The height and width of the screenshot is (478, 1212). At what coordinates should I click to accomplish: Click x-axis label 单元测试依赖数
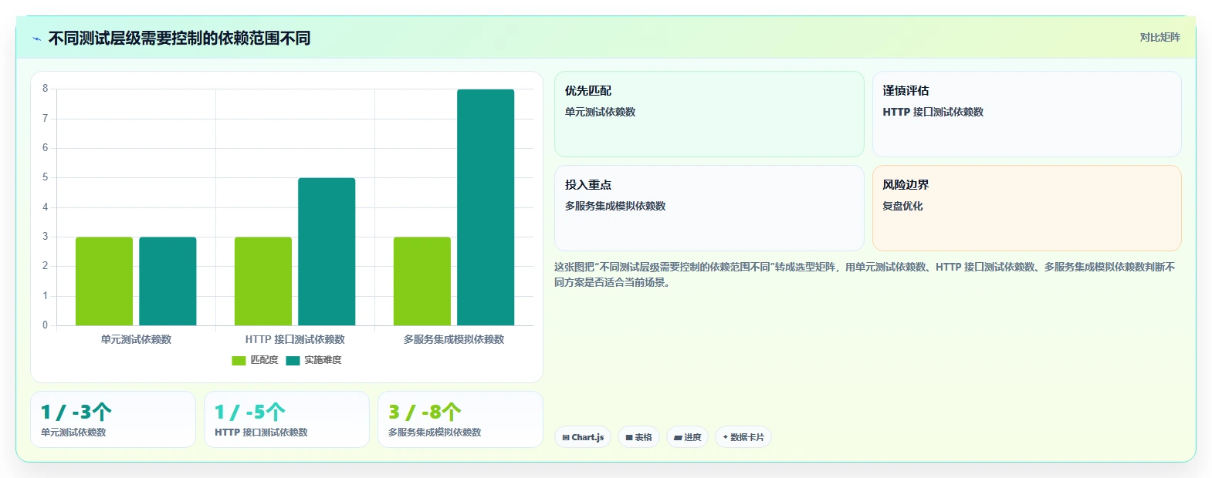click(136, 339)
